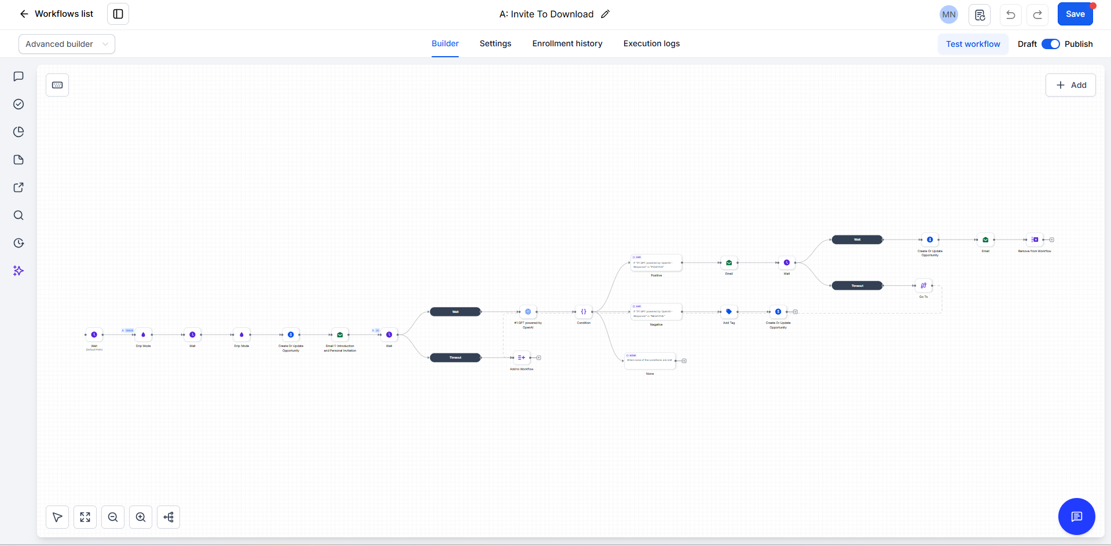Open checkmark circle icon in sidebar
Viewport: 1111px width, 546px height.
19,104
